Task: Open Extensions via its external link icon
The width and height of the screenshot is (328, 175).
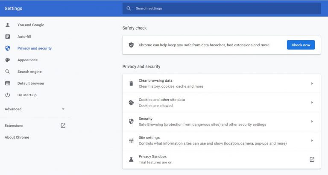Action: pos(63,125)
